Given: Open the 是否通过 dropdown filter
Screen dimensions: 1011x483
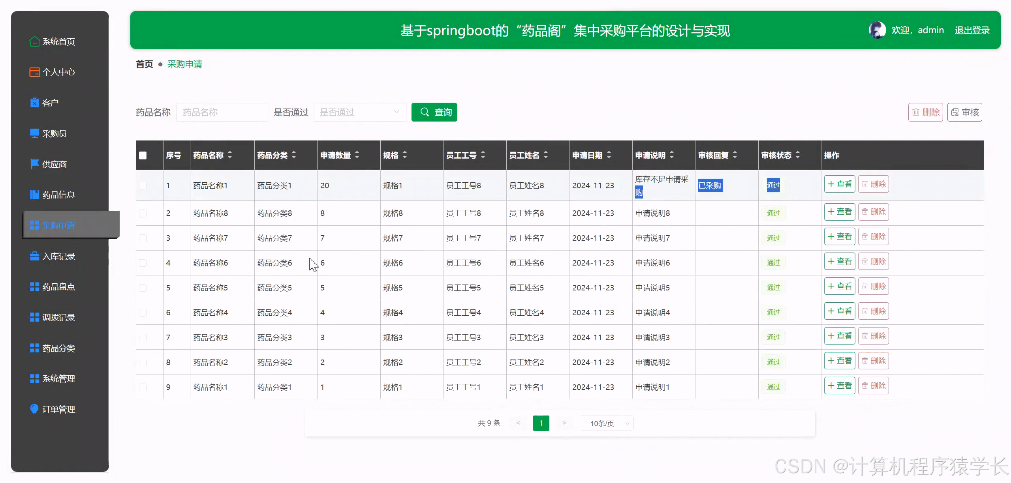Looking at the screenshot, I should click(x=359, y=112).
